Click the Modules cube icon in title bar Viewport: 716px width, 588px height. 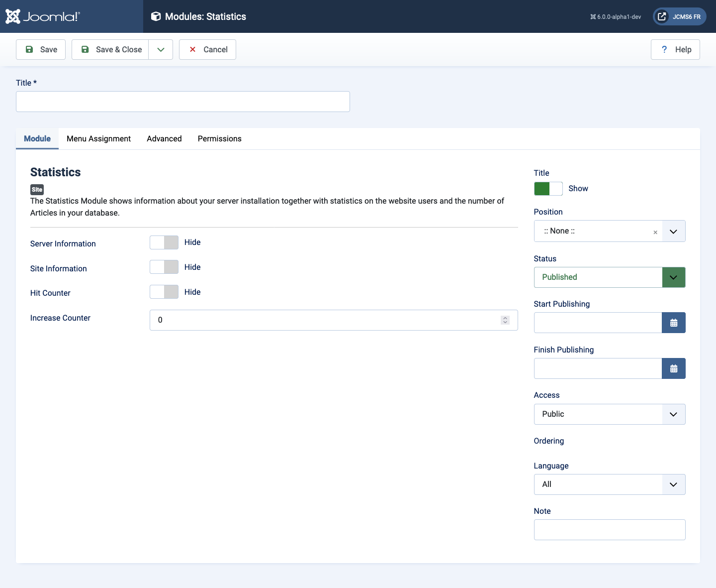(x=156, y=16)
